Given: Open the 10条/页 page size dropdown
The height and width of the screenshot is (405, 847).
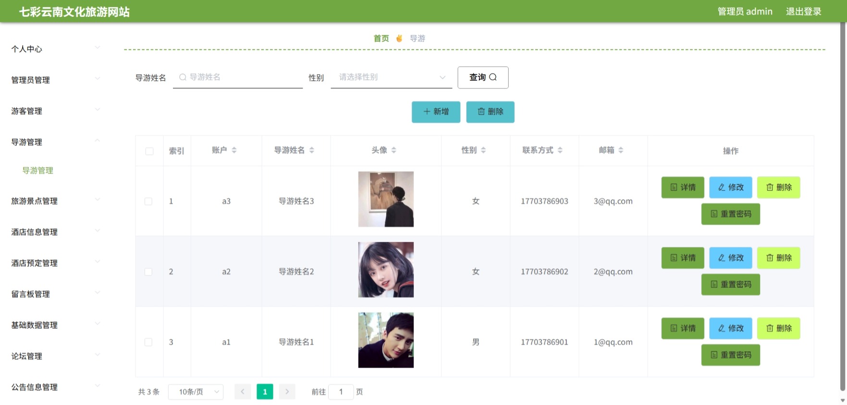Looking at the screenshot, I should pos(196,392).
